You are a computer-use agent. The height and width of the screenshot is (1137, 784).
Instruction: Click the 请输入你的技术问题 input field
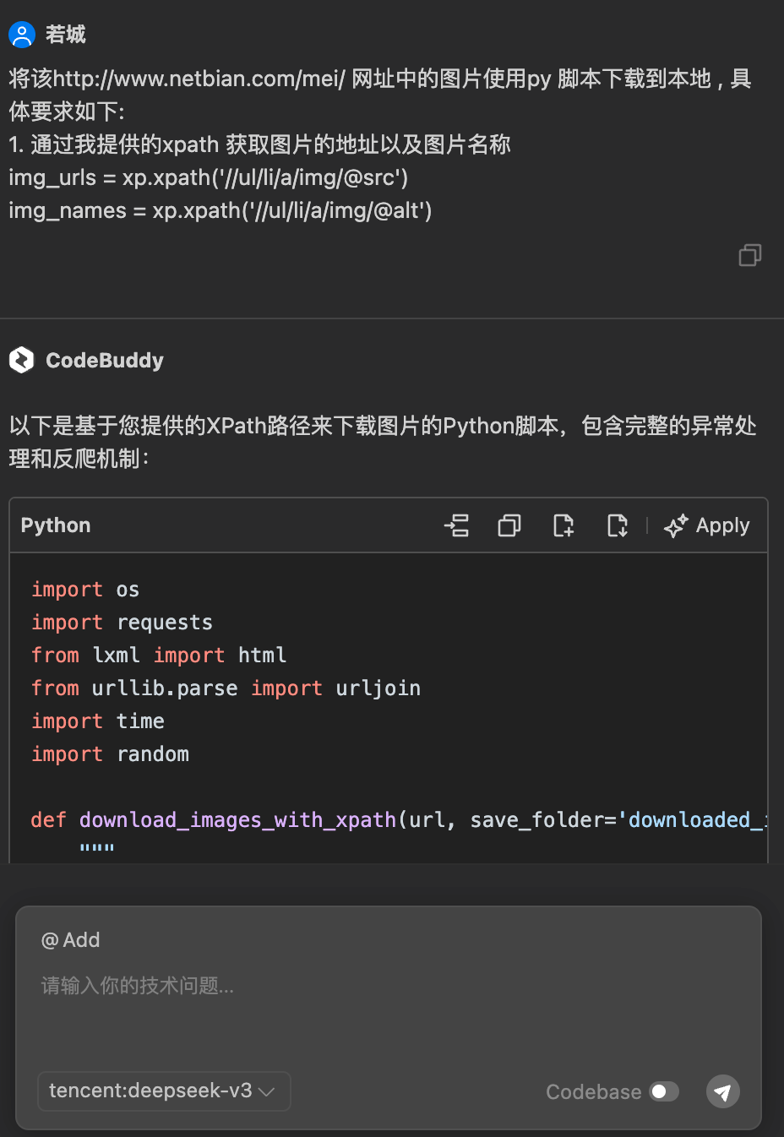pos(138,985)
